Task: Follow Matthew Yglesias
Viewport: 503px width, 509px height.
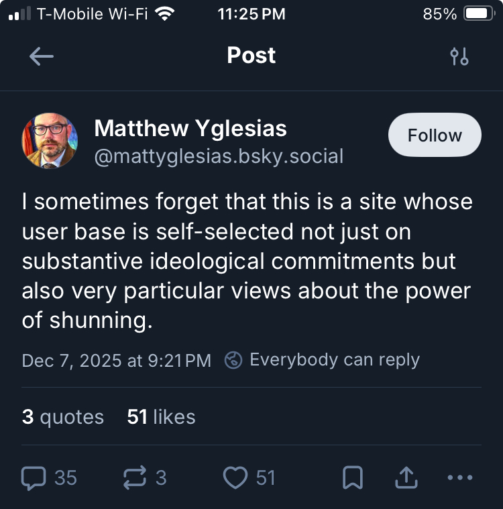Action: (435, 135)
